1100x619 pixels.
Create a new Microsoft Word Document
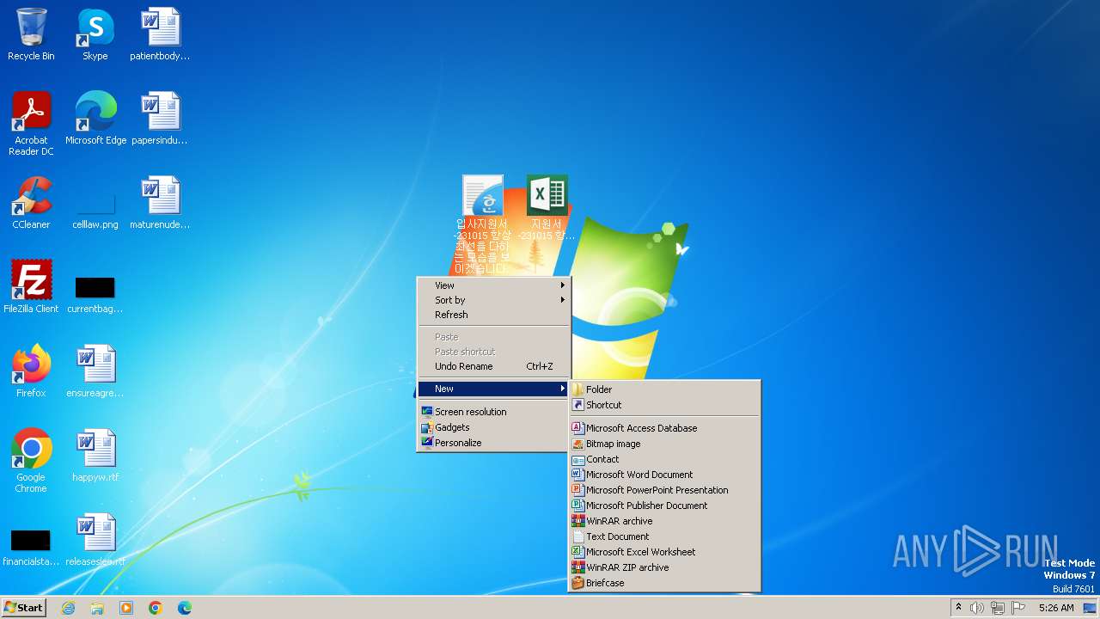tap(664, 475)
